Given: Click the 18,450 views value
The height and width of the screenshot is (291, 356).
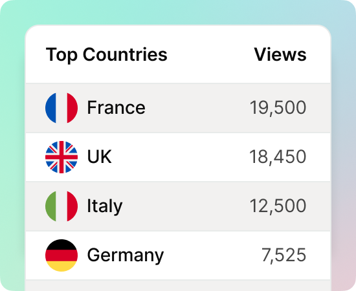Looking at the screenshot, I should [x=278, y=157].
